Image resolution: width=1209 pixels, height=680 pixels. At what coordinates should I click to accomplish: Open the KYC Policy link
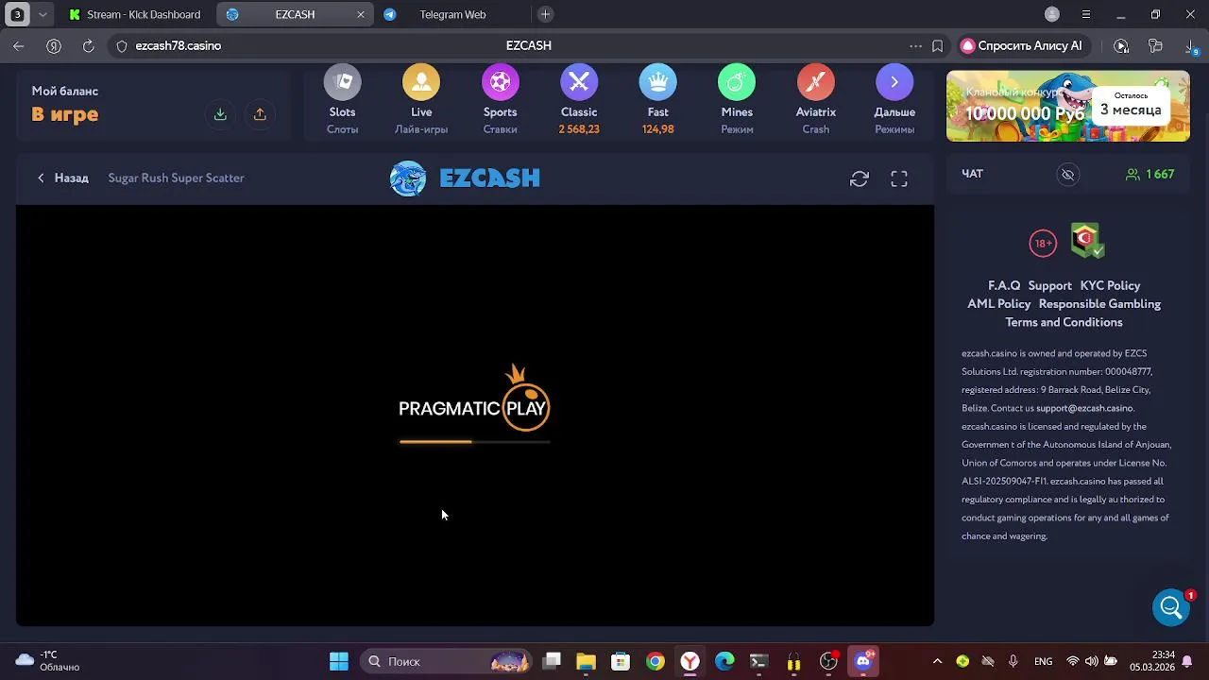(1110, 285)
